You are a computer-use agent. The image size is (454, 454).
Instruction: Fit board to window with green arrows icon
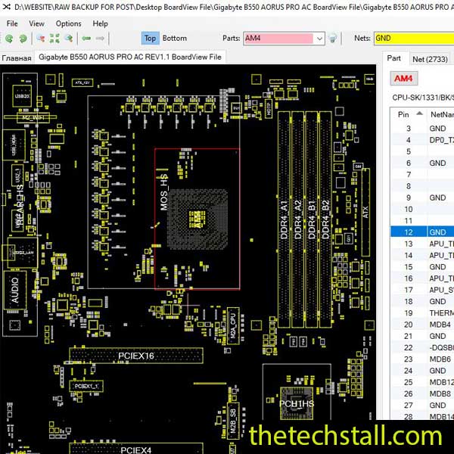[54, 39]
